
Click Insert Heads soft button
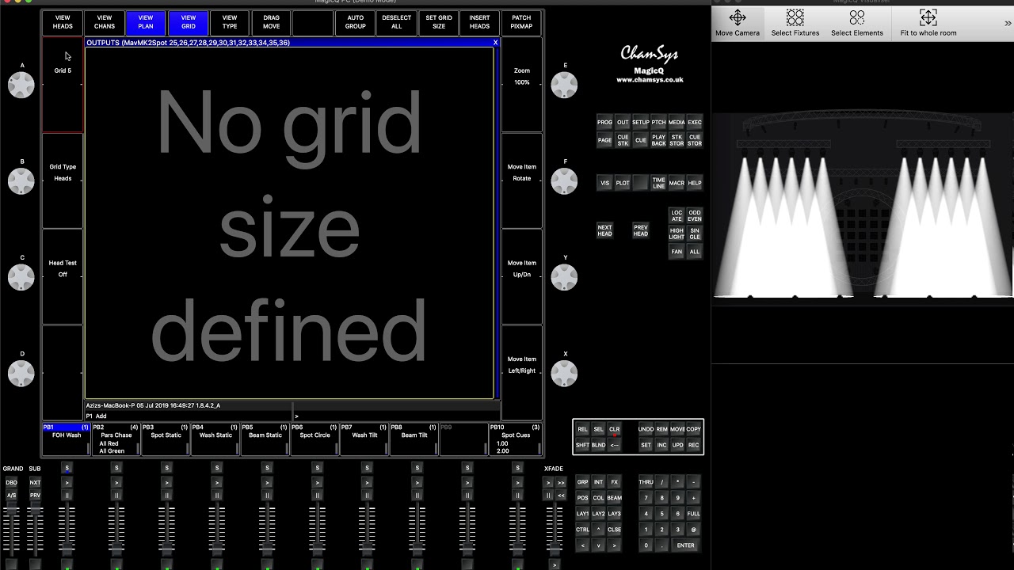[480, 22]
